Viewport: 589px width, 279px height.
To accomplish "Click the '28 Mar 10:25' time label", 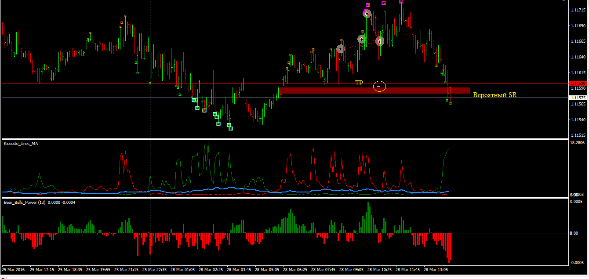I will click(x=379, y=269).
